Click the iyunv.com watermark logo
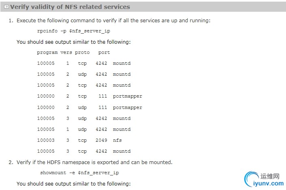The width and height of the screenshot is (286, 190). [x=264, y=179]
